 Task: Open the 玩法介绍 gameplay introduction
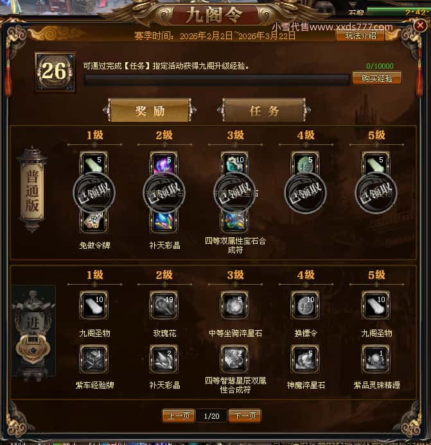[360, 36]
